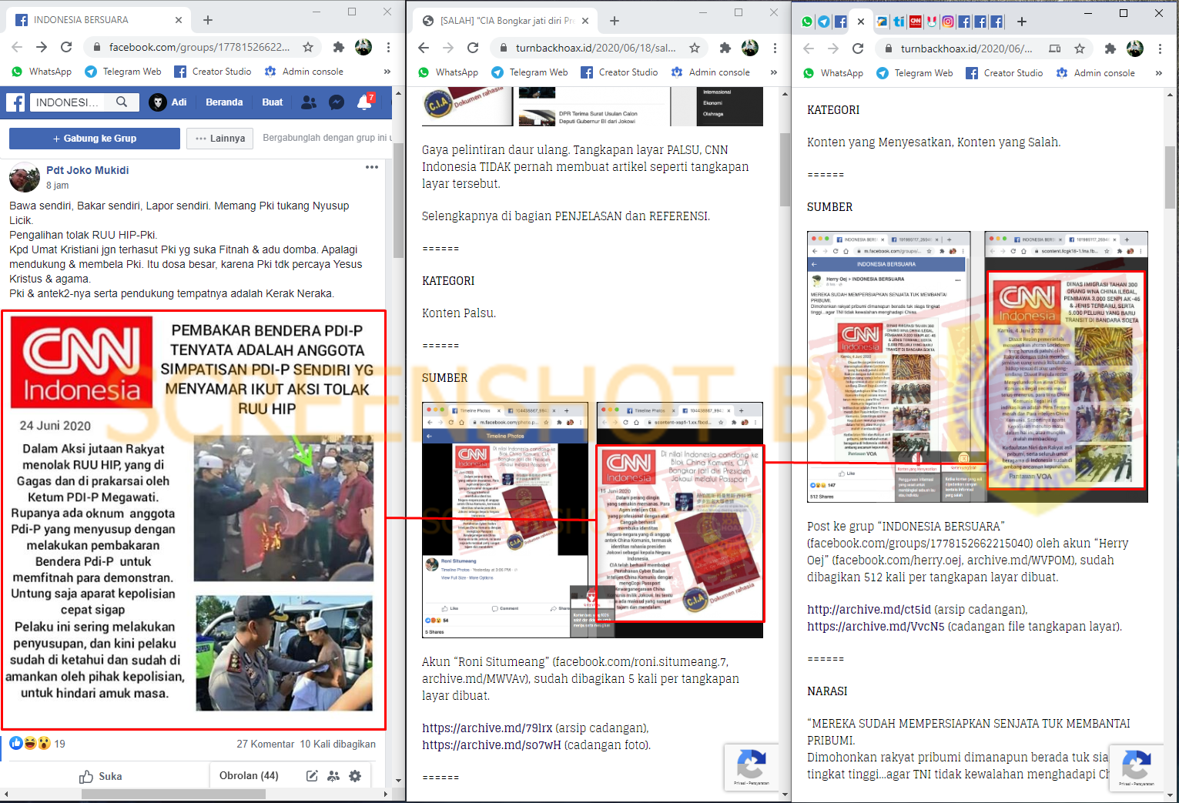This screenshot has width=1179, height=803.
Task: Open Facebook friend requests icon
Action: (x=309, y=102)
